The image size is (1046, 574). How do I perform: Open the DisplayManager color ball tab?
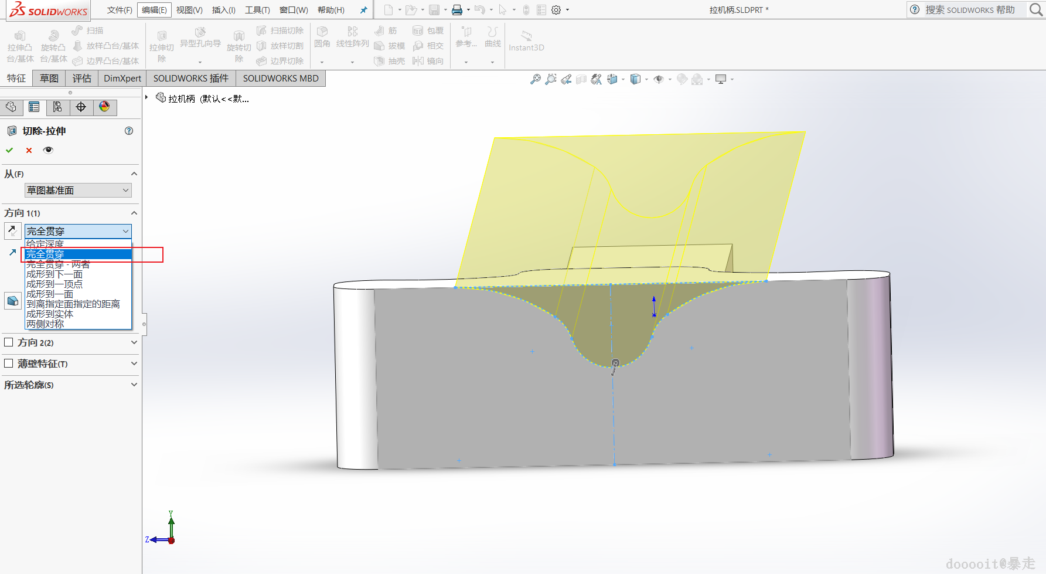coord(104,107)
